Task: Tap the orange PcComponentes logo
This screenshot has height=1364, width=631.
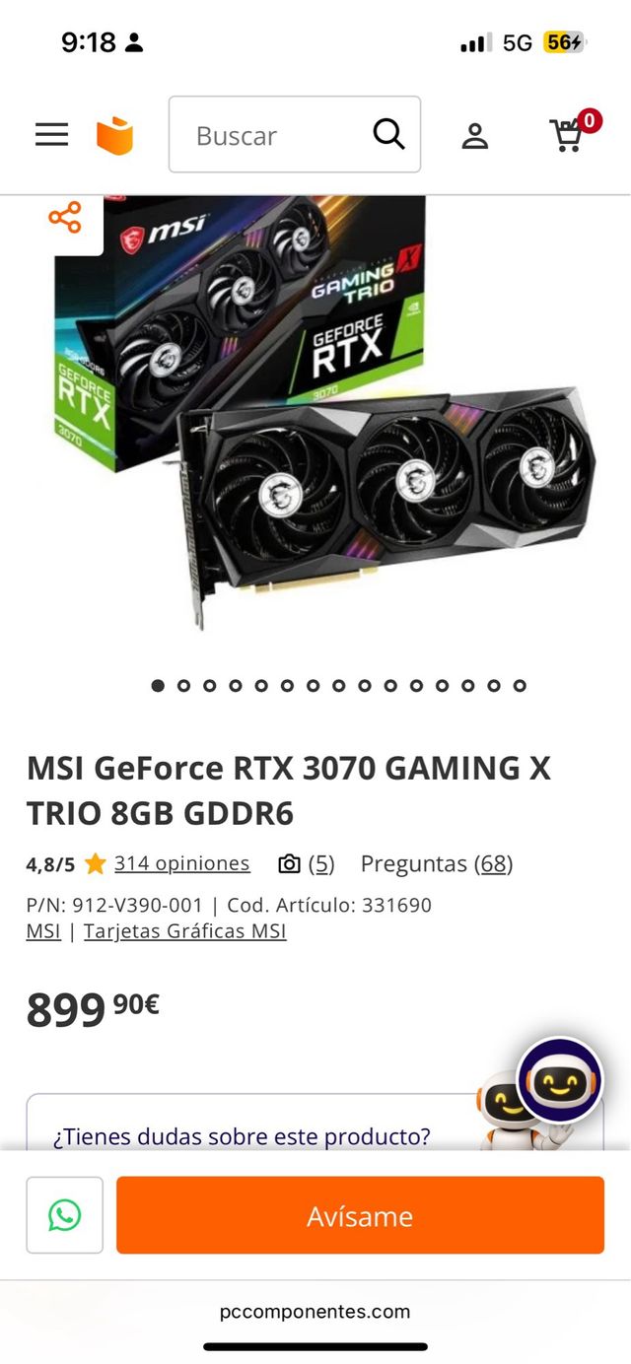Action: pyautogui.click(x=114, y=135)
